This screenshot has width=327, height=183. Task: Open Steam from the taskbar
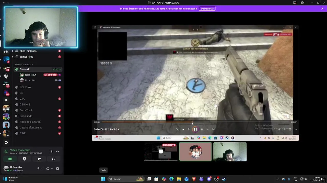pyautogui.click(x=224, y=179)
